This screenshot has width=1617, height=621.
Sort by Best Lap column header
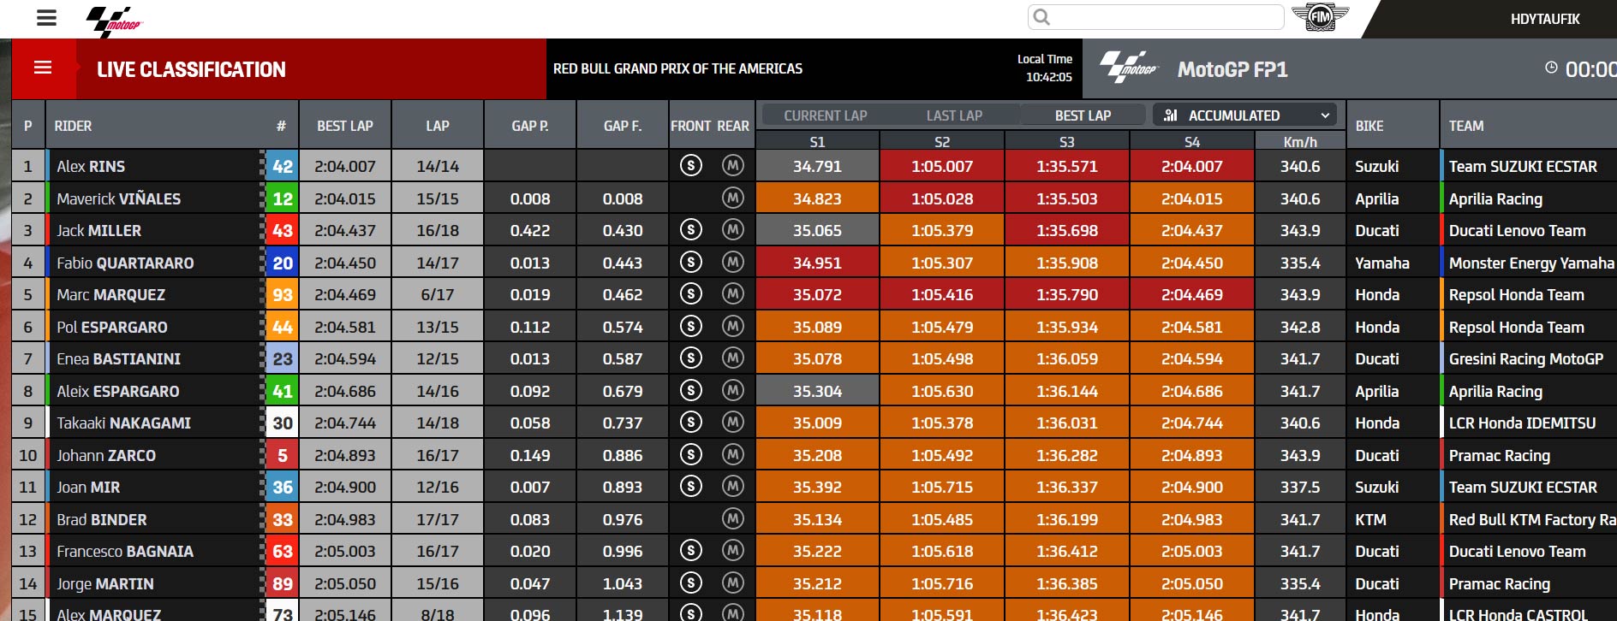pos(345,126)
